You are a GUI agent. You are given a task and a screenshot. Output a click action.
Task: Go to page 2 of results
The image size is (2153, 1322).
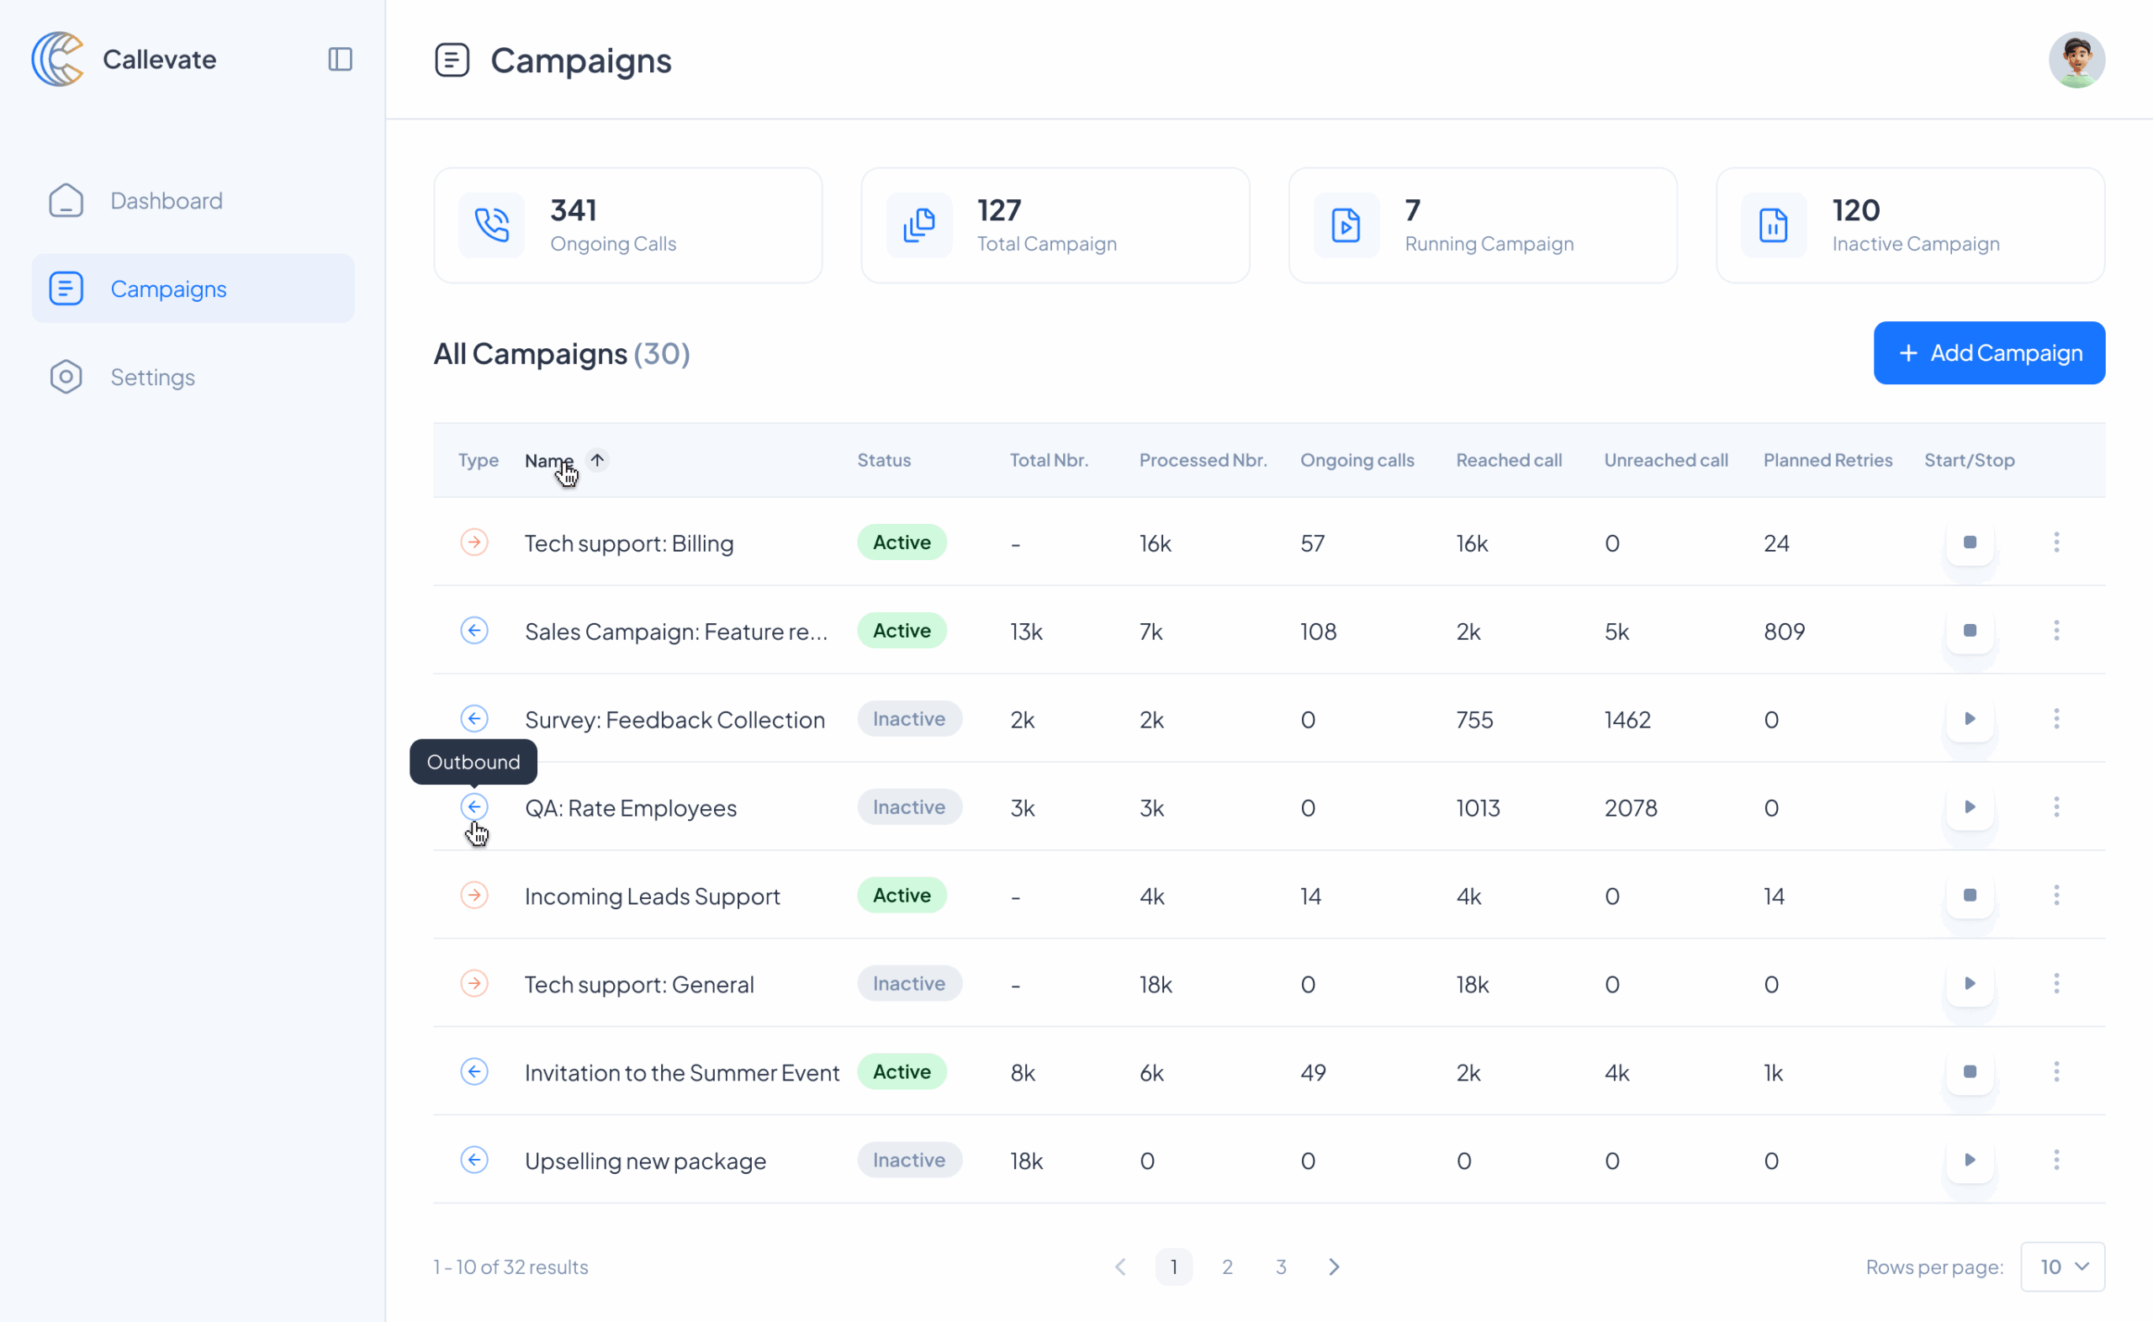[x=1227, y=1266]
